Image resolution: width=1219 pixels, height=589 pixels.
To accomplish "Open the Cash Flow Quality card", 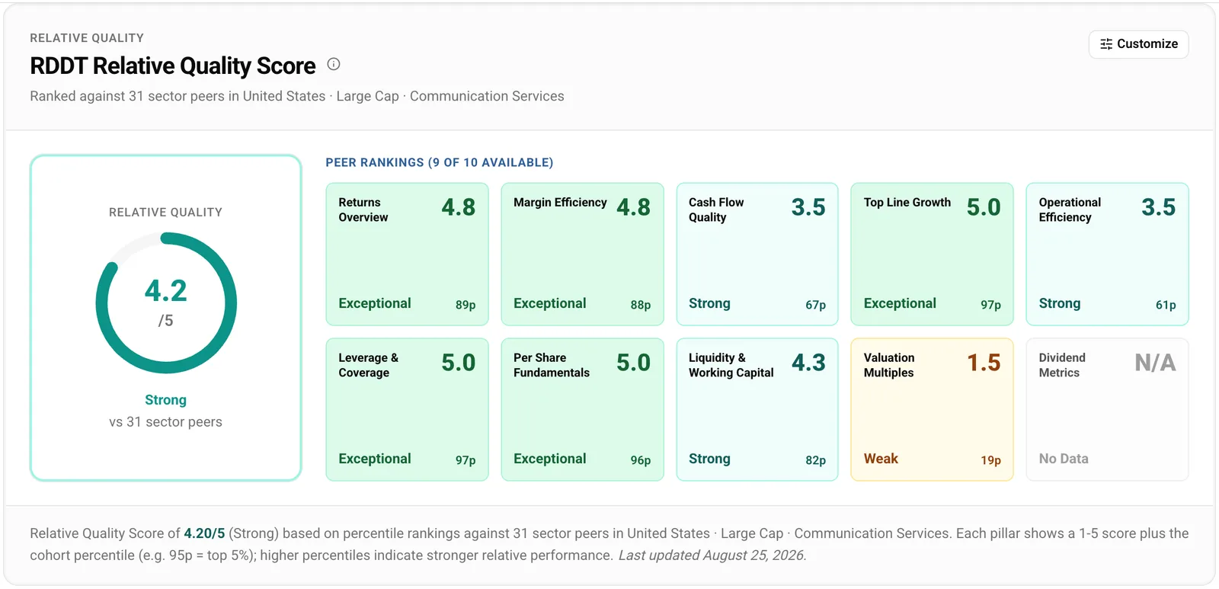I will pyautogui.click(x=757, y=254).
